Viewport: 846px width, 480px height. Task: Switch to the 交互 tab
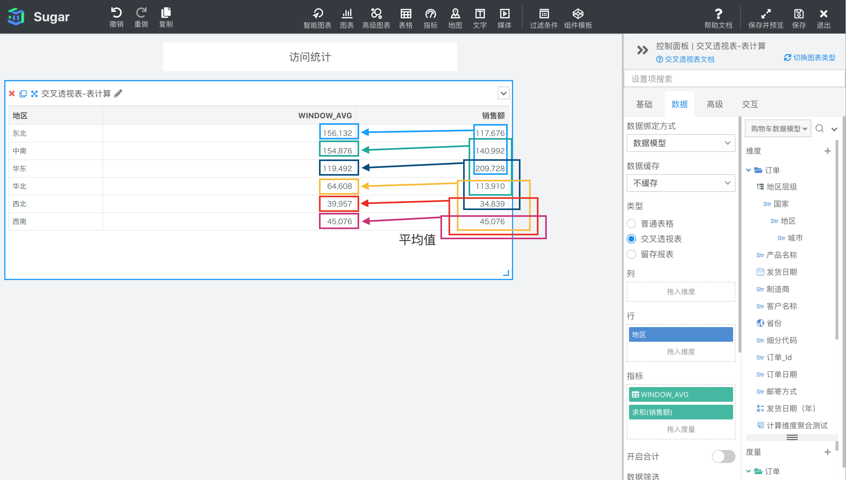(x=750, y=104)
